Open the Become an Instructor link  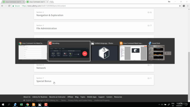pyautogui.click(x=57, y=97)
